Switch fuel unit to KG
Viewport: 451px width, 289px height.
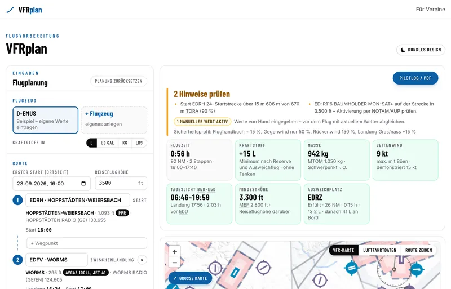[x=125, y=143]
